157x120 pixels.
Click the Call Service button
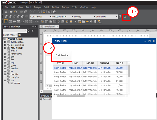click(x=62, y=55)
